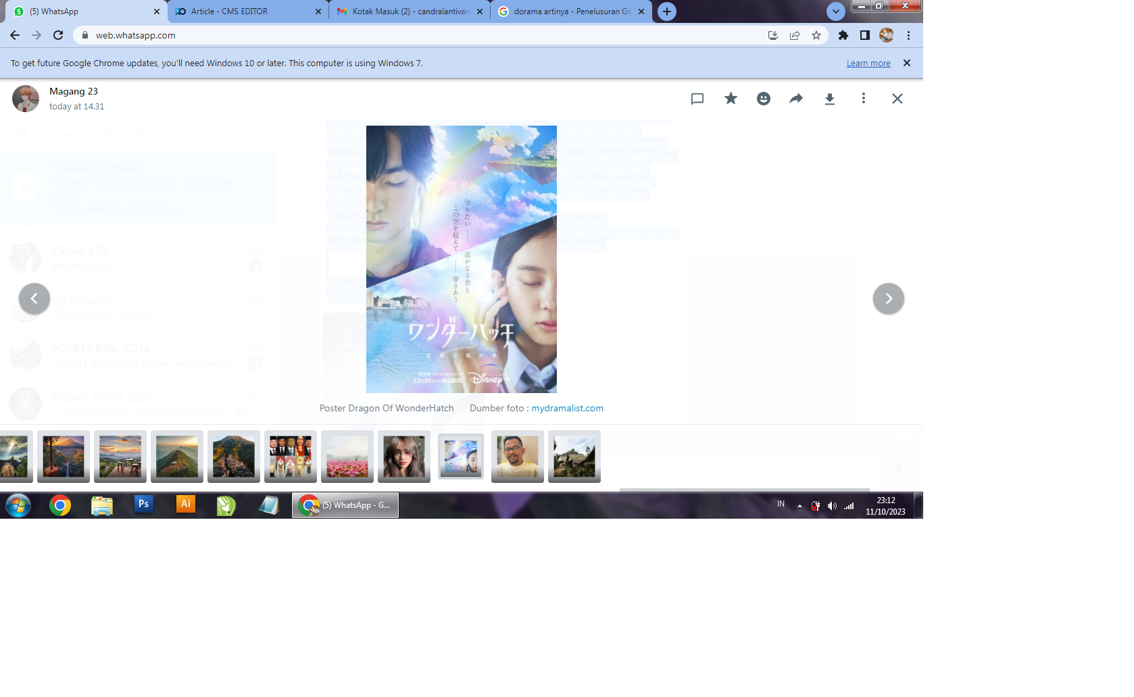This screenshot has height=697, width=1134.
Task: Reply to message in viewer toolbar
Action: (x=697, y=99)
